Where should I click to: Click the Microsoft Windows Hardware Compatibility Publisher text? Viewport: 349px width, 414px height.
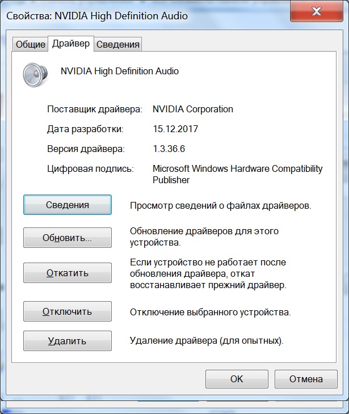point(237,174)
